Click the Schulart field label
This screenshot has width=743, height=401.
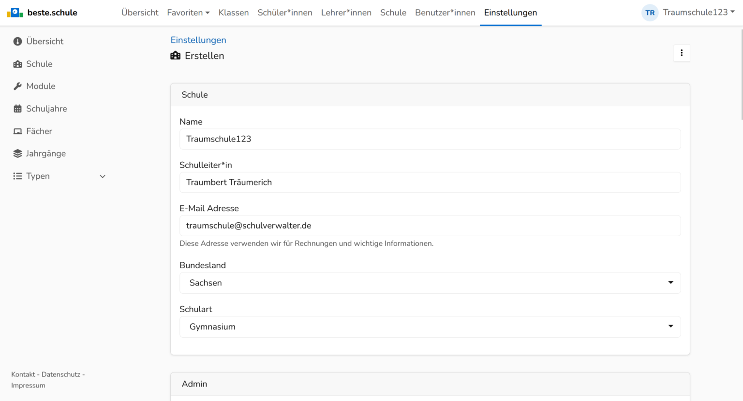(196, 309)
